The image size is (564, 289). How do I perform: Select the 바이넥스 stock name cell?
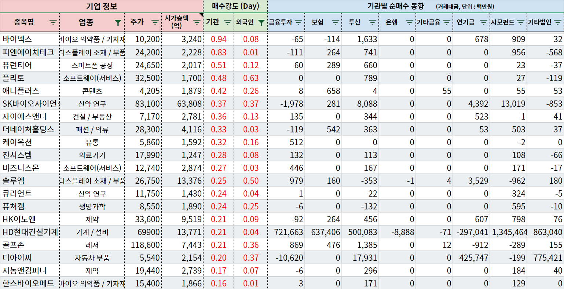[x=29, y=39]
